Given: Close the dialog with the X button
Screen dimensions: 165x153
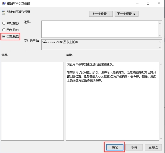Looking at the screenshot, I should pyautogui.click(x=159, y=3).
